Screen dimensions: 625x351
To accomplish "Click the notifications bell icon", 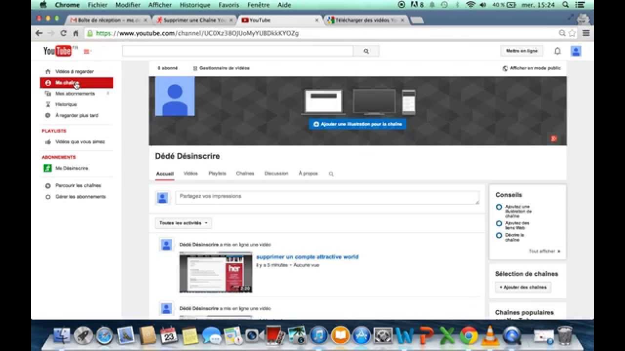I will (x=557, y=51).
